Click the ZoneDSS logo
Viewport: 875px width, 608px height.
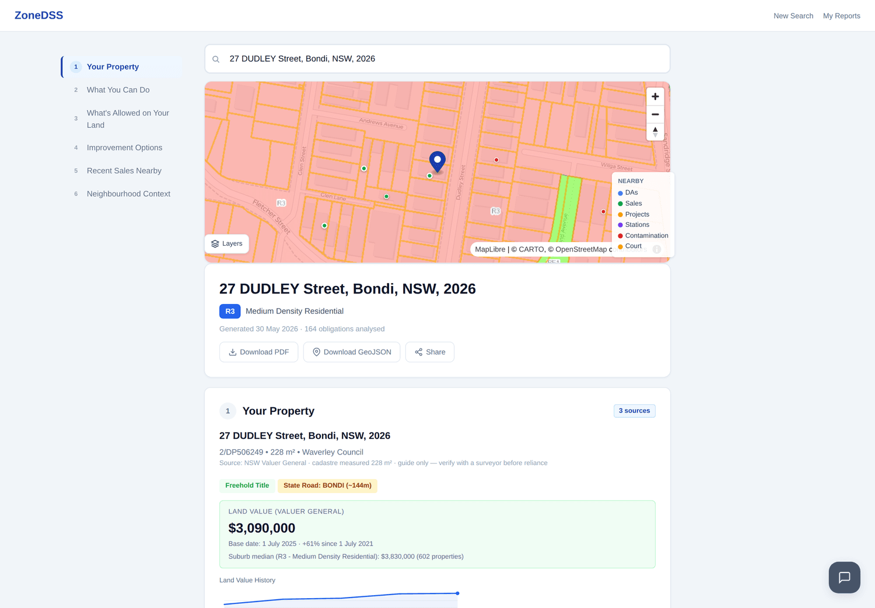[x=38, y=15]
